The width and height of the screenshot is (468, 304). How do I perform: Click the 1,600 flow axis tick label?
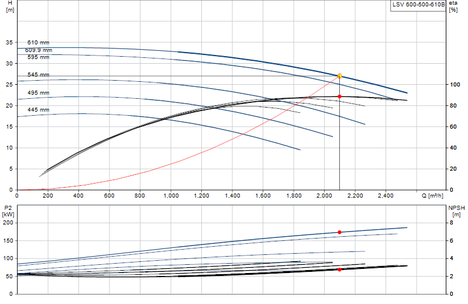[263, 196]
